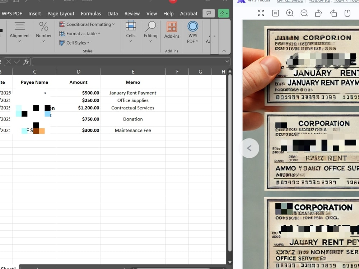The width and height of the screenshot is (359, 269).
Task: Open the Editing group dropdown
Action: [x=150, y=32]
